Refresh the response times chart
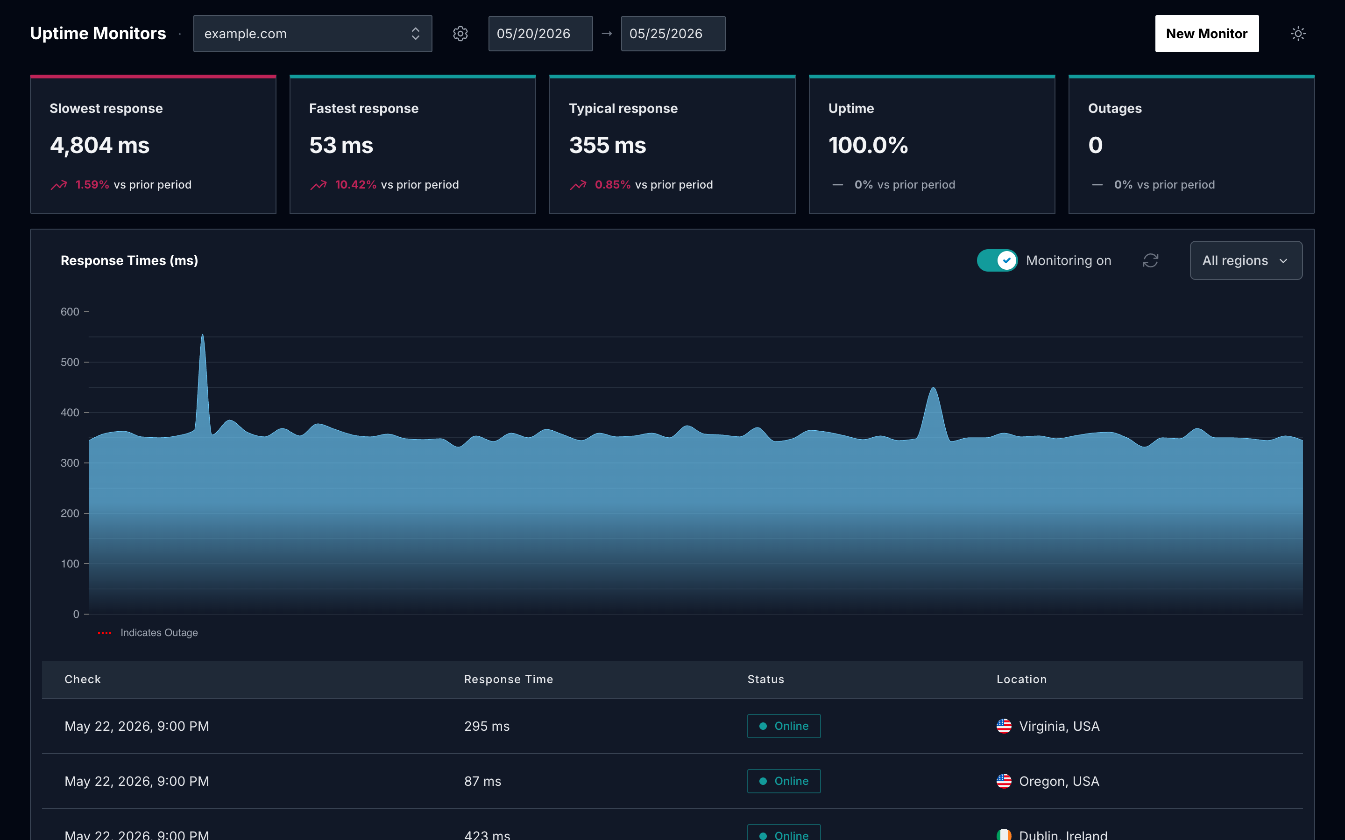The width and height of the screenshot is (1345, 840). [x=1150, y=260]
